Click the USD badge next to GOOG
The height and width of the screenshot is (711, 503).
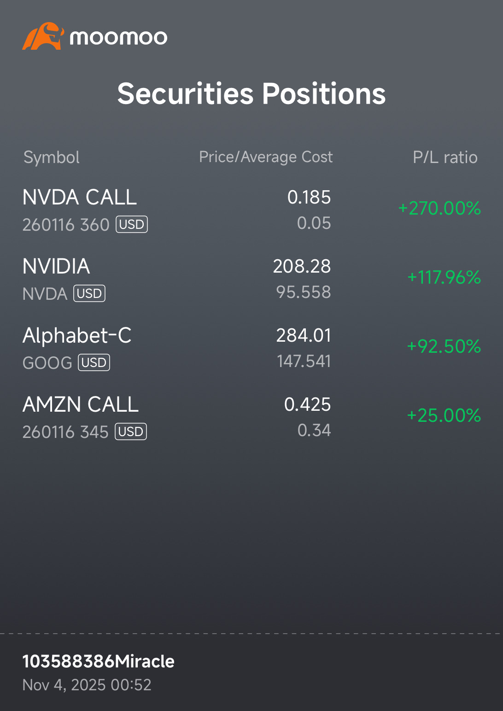point(94,363)
